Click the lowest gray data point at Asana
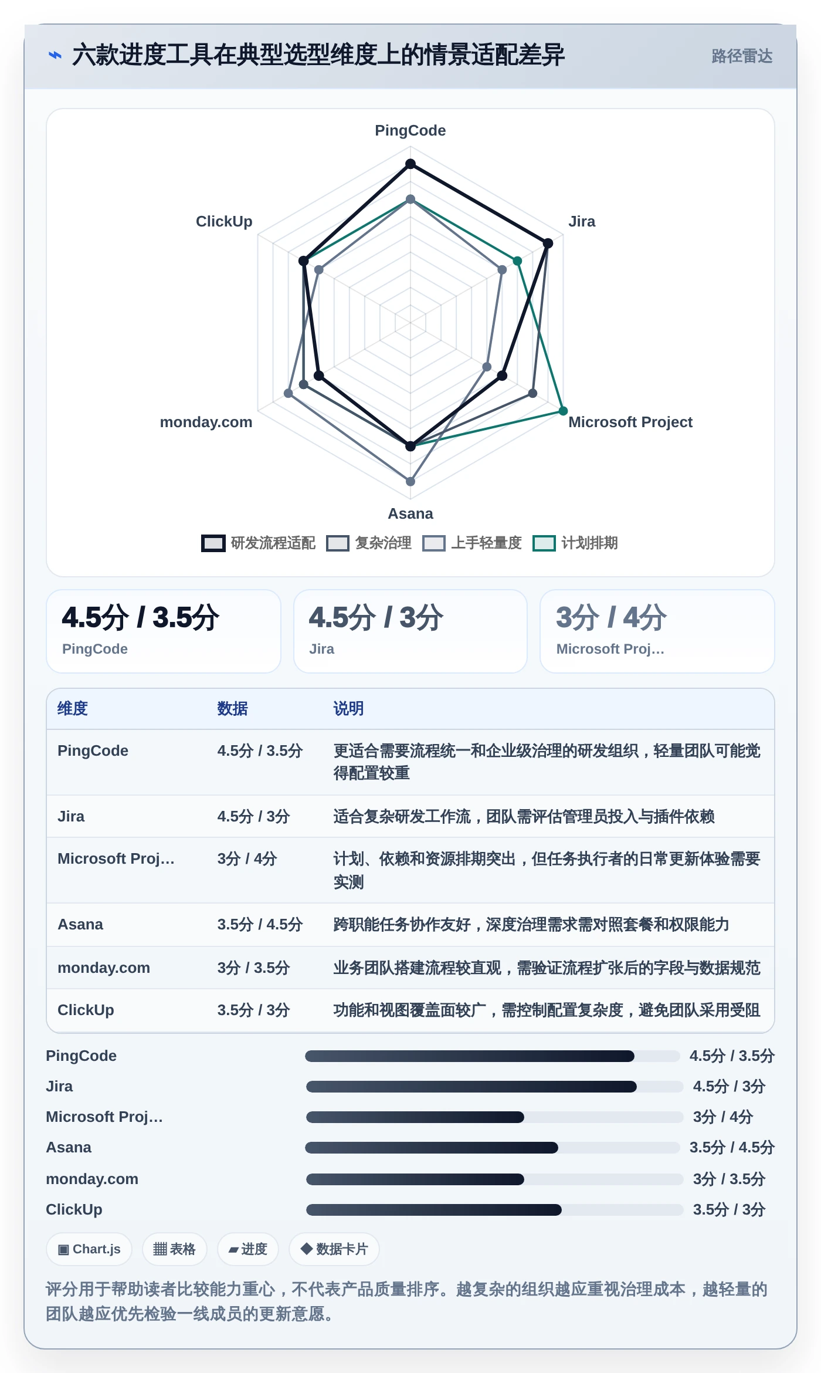The image size is (821, 1373). point(410,481)
